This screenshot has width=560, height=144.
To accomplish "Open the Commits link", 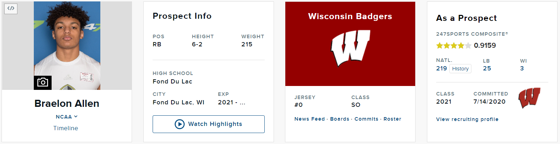I will pos(366,119).
